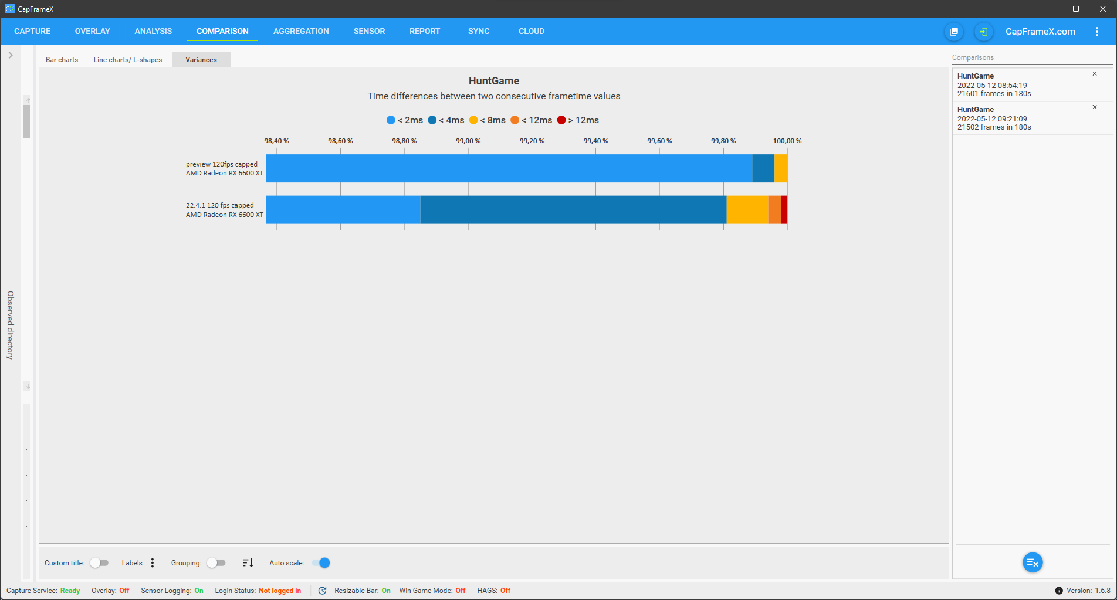Select the Variances sub-tab

201,60
